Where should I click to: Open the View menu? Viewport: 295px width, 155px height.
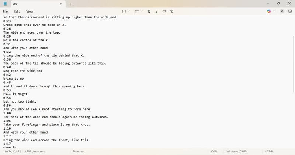pos(29,11)
